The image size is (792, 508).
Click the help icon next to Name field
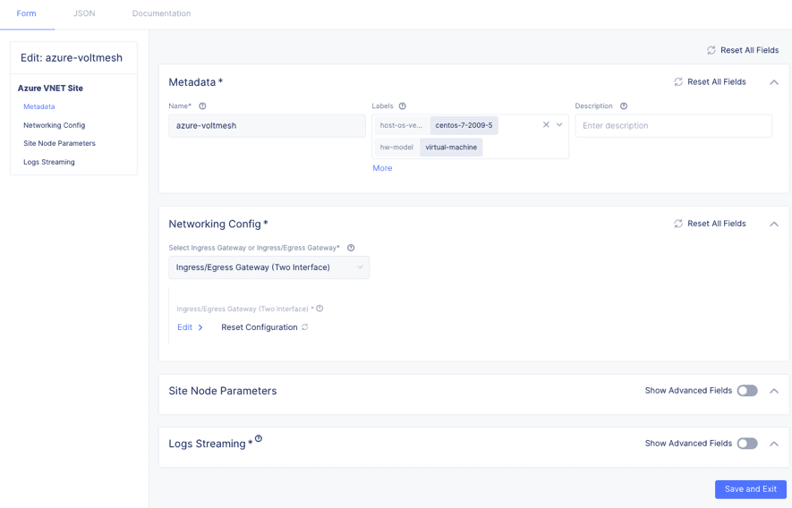pyautogui.click(x=202, y=106)
